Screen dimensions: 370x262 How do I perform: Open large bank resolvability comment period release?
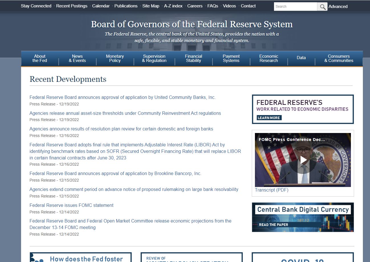click(134, 190)
